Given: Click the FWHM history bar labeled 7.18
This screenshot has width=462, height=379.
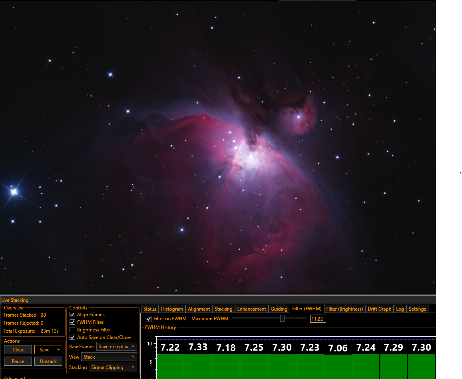Looking at the screenshot, I should pyautogui.click(x=226, y=367).
